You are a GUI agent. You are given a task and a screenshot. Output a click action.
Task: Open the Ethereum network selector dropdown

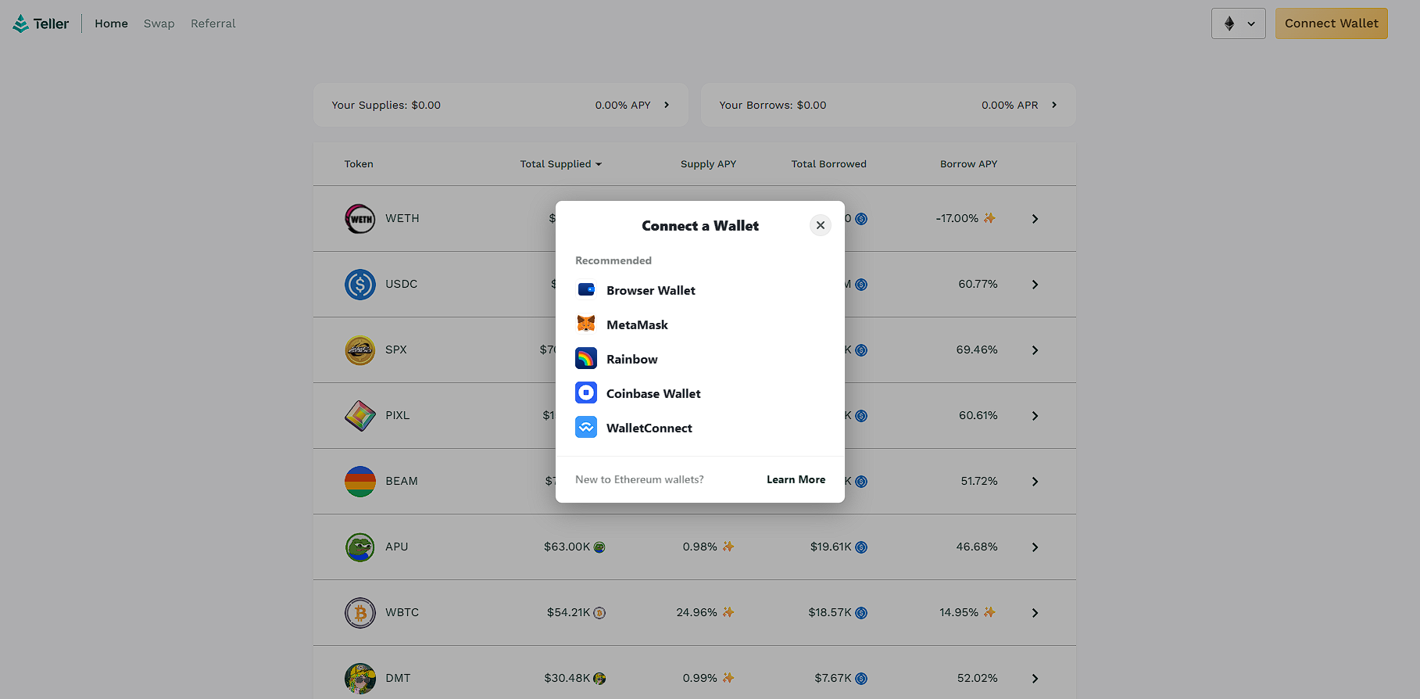pyautogui.click(x=1238, y=23)
